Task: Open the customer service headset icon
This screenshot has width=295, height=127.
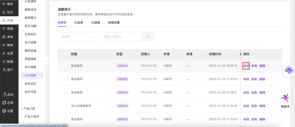Action: coord(288,70)
